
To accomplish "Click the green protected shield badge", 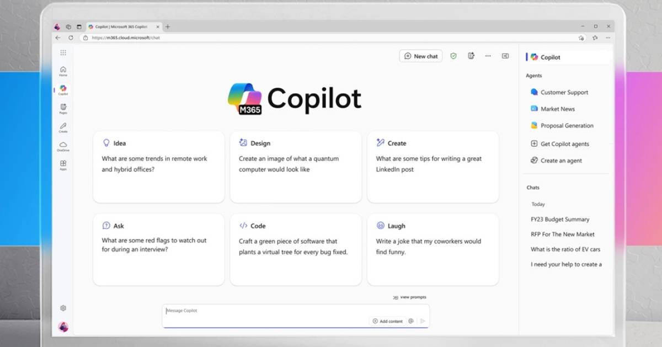I will point(453,56).
